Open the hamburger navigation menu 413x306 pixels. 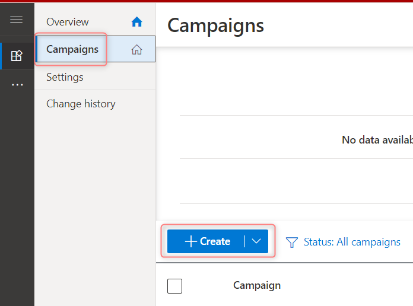(x=17, y=20)
